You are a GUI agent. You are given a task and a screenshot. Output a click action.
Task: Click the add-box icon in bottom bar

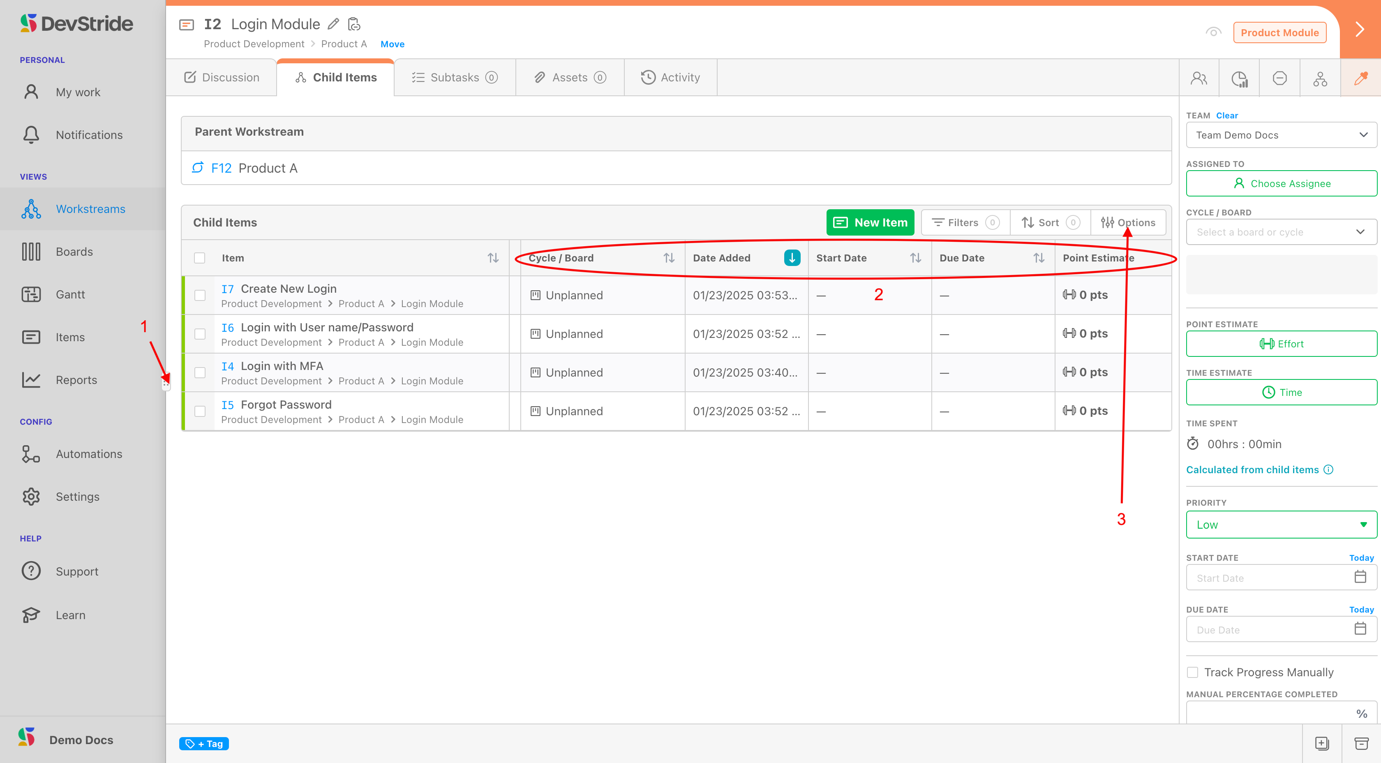(1322, 743)
